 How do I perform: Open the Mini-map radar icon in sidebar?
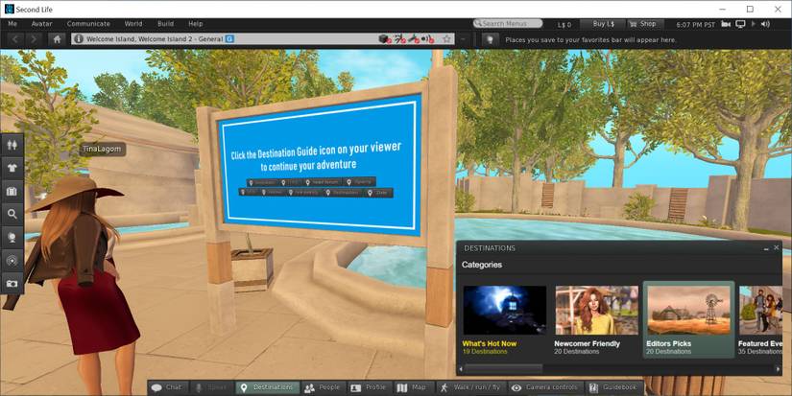12,261
